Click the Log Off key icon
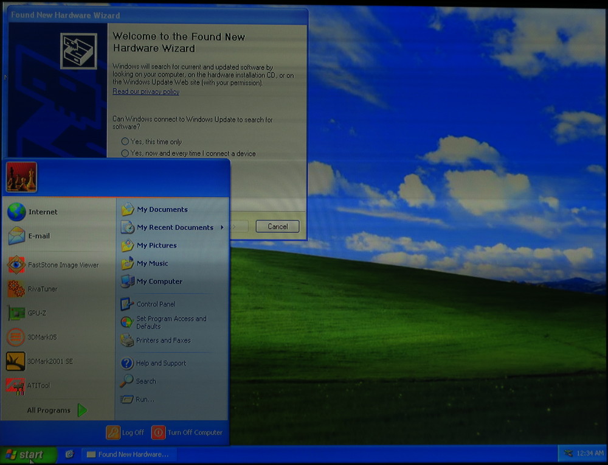This screenshot has width=608, height=465. tap(113, 432)
